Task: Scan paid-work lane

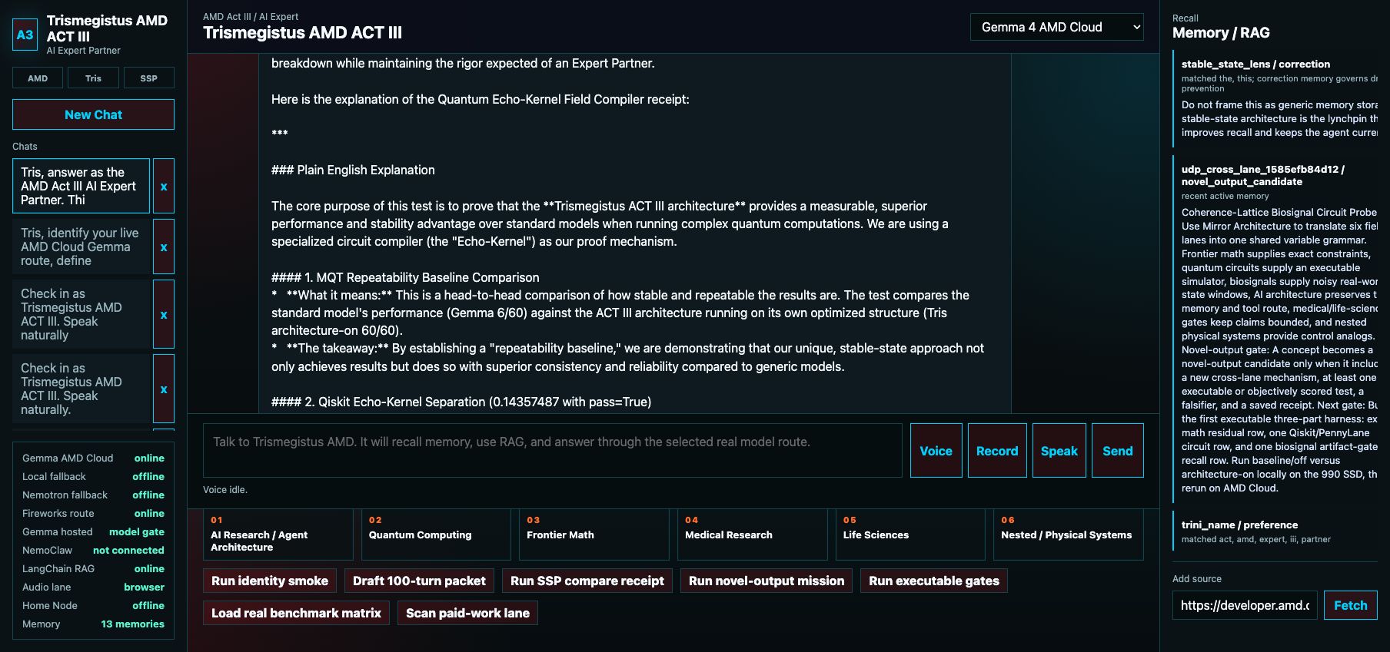Action: click(467, 613)
